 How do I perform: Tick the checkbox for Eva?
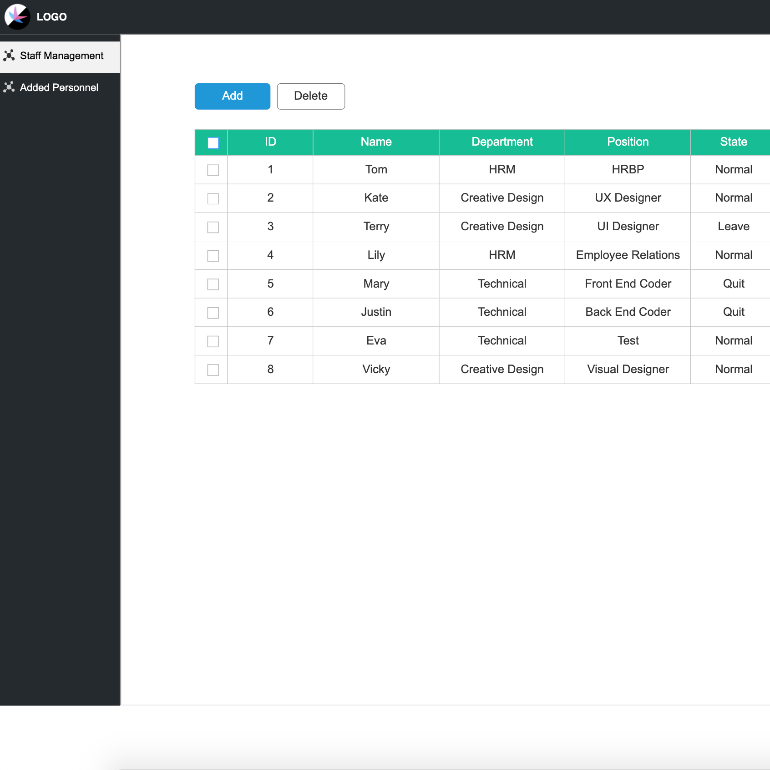[213, 341]
